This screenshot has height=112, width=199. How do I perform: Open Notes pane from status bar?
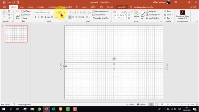coord(130,105)
